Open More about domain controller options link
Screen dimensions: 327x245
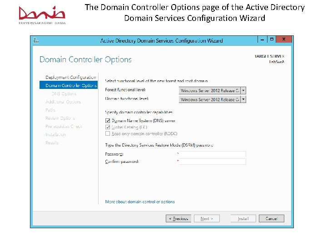click(140, 201)
